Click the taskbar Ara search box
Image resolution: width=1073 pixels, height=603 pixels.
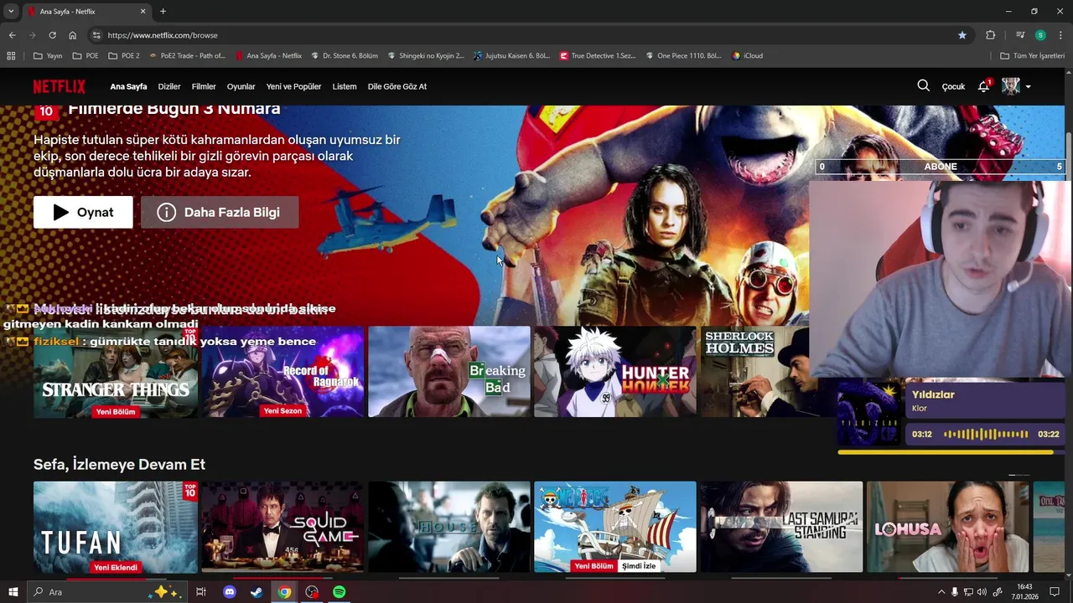point(107,592)
